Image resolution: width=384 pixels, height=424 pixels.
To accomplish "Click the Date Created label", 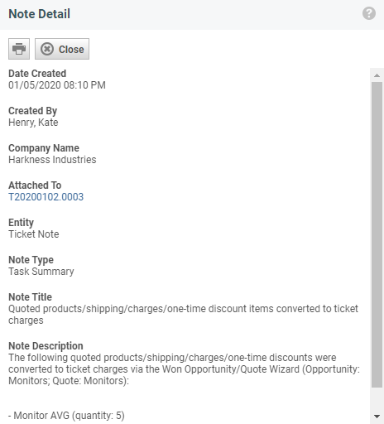I will pyautogui.click(x=37, y=74).
